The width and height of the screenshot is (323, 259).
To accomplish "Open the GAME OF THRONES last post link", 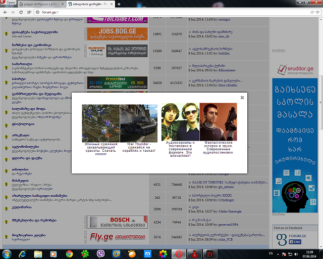I will click(230, 183).
